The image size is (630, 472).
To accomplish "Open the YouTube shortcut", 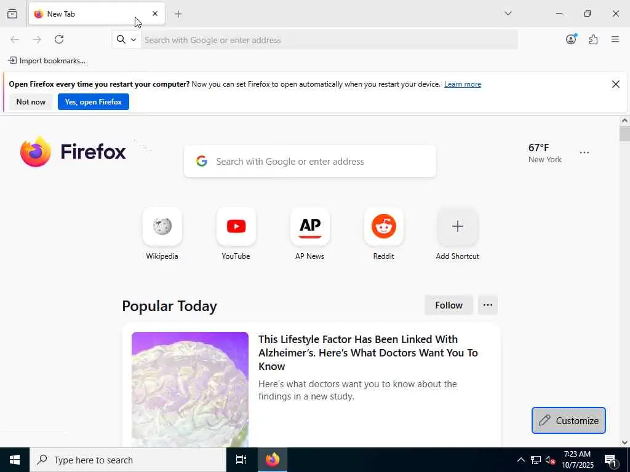I will pos(236,234).
